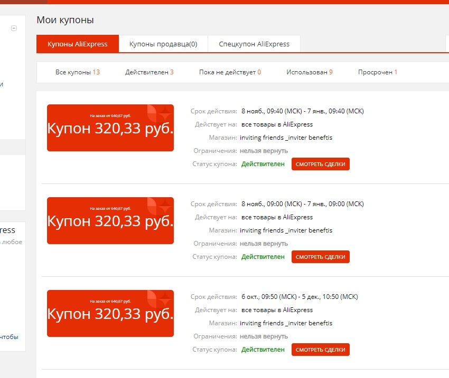
Task: Click нельзя вернуть restriction of the 6 окт. coupon
Action: (x=264, y=336)
